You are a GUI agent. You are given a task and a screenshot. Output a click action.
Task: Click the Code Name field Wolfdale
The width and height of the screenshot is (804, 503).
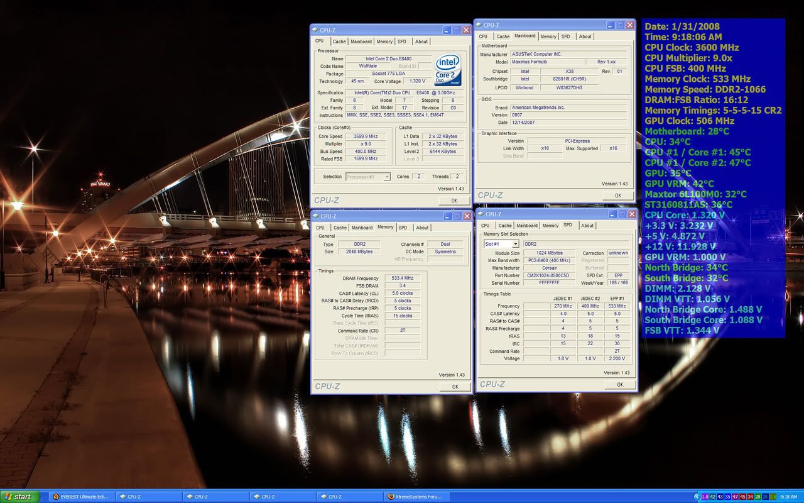[368, 67]
